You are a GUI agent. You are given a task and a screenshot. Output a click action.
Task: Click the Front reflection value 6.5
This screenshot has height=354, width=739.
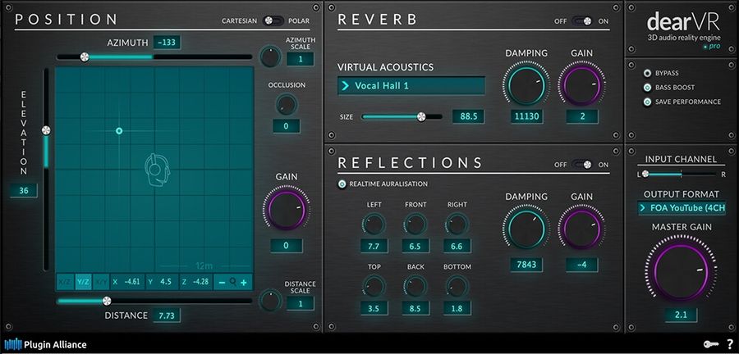pos(415,246)
